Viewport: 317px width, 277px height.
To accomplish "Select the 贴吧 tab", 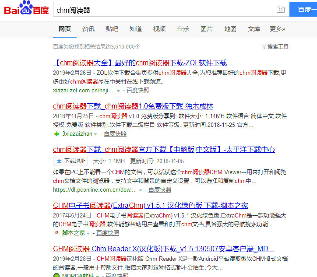I will click(112, 29).
